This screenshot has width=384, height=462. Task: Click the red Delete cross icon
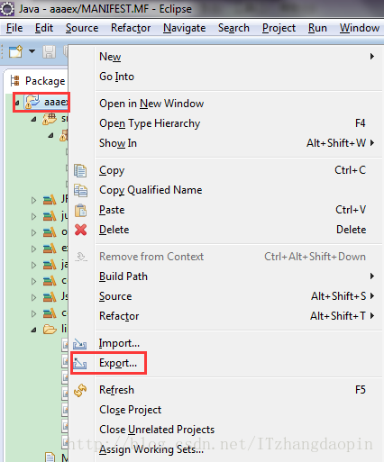click(80, 230)
